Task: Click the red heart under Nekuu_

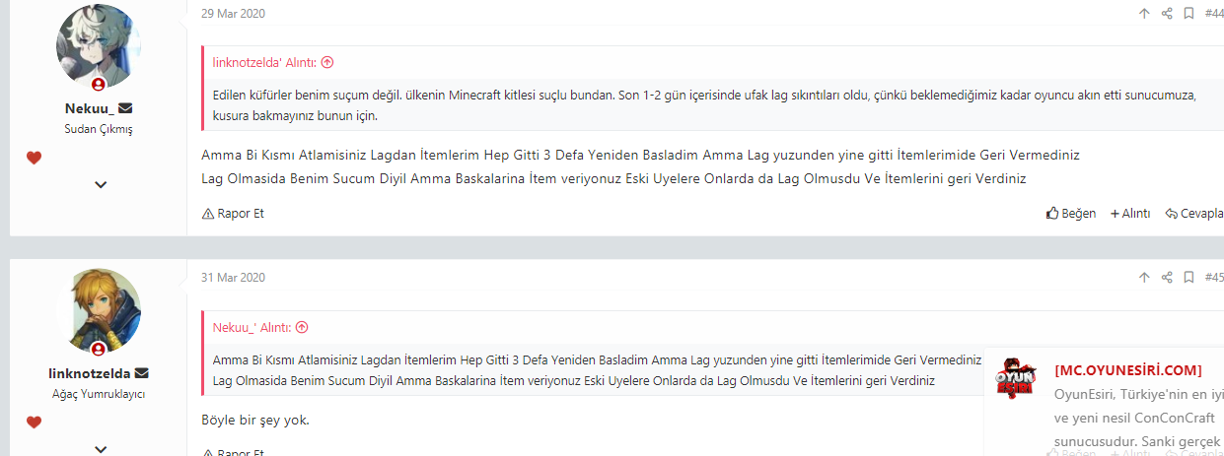Action: 34,158
